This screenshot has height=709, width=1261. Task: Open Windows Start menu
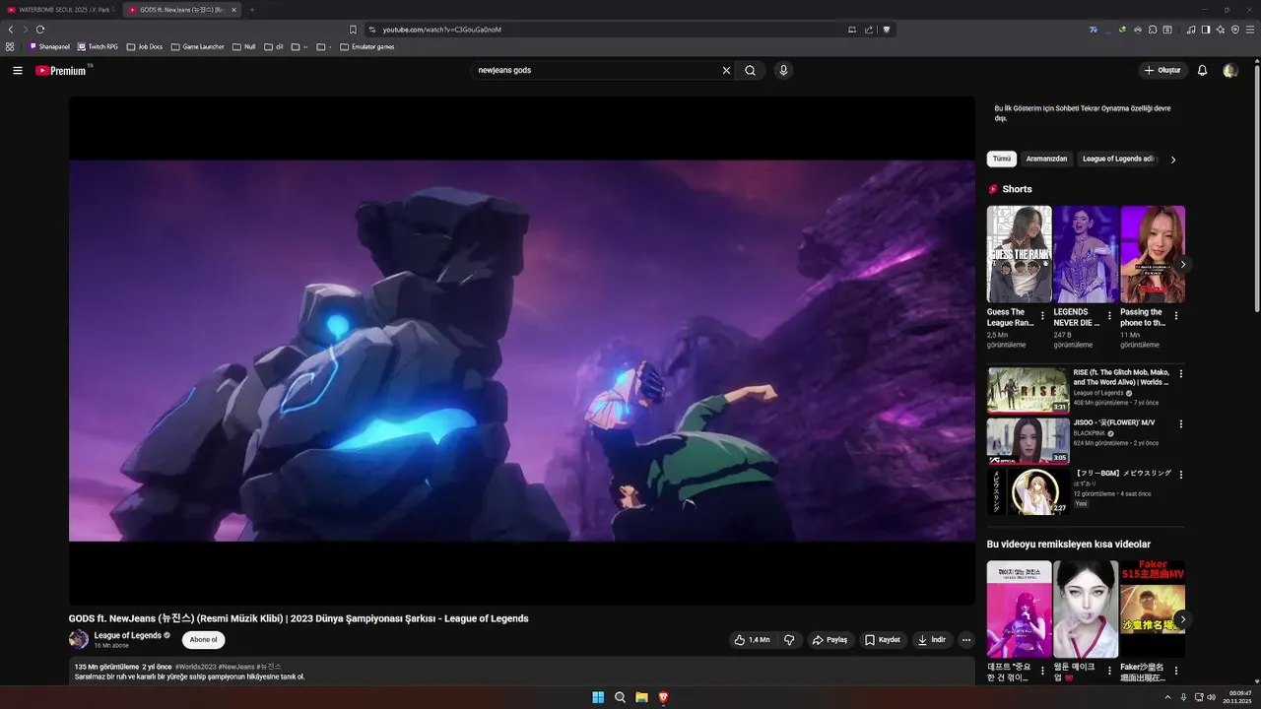598,697
